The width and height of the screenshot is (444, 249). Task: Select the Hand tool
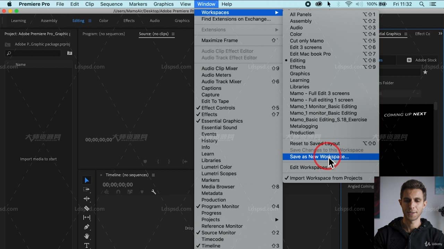(87, 236)
